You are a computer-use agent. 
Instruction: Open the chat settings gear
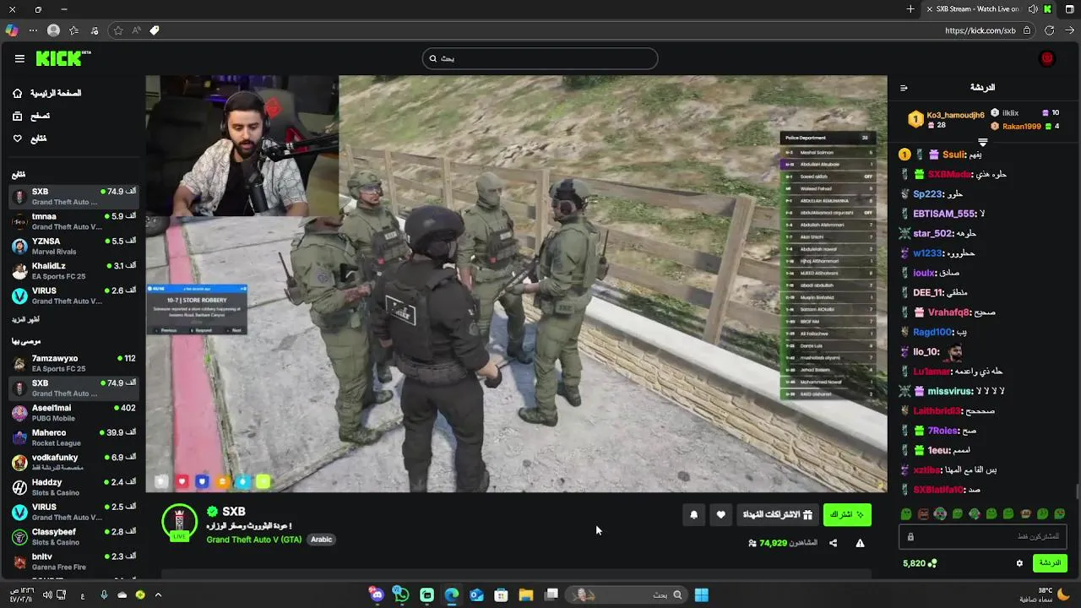(x=1019, y=563)
